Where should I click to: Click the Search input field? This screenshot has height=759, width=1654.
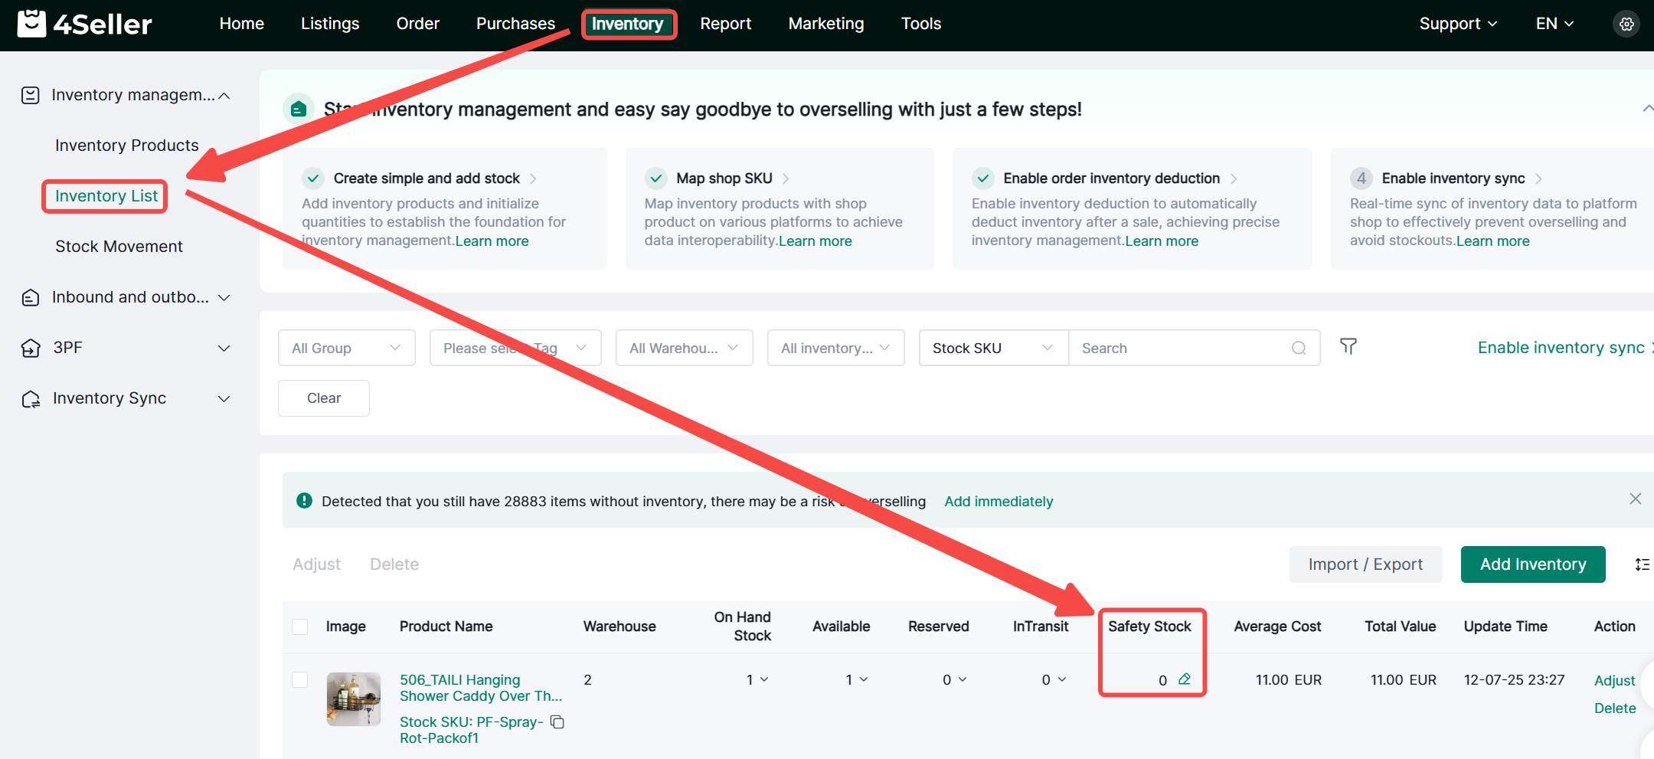pos(1179,348)
